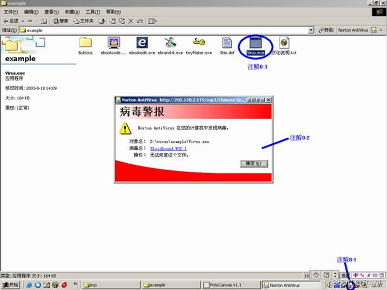Click the Copy To toolbar icon
This screenshot has height=290, width=387.
[x=122, y=21]
